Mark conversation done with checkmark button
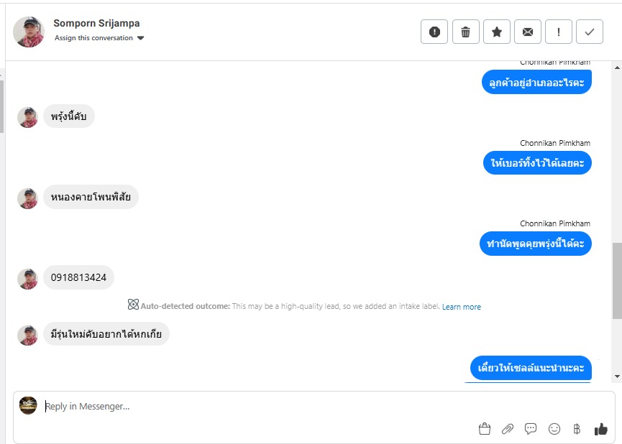The width and height of the screenshot is (622, 444). coord(590,32)
